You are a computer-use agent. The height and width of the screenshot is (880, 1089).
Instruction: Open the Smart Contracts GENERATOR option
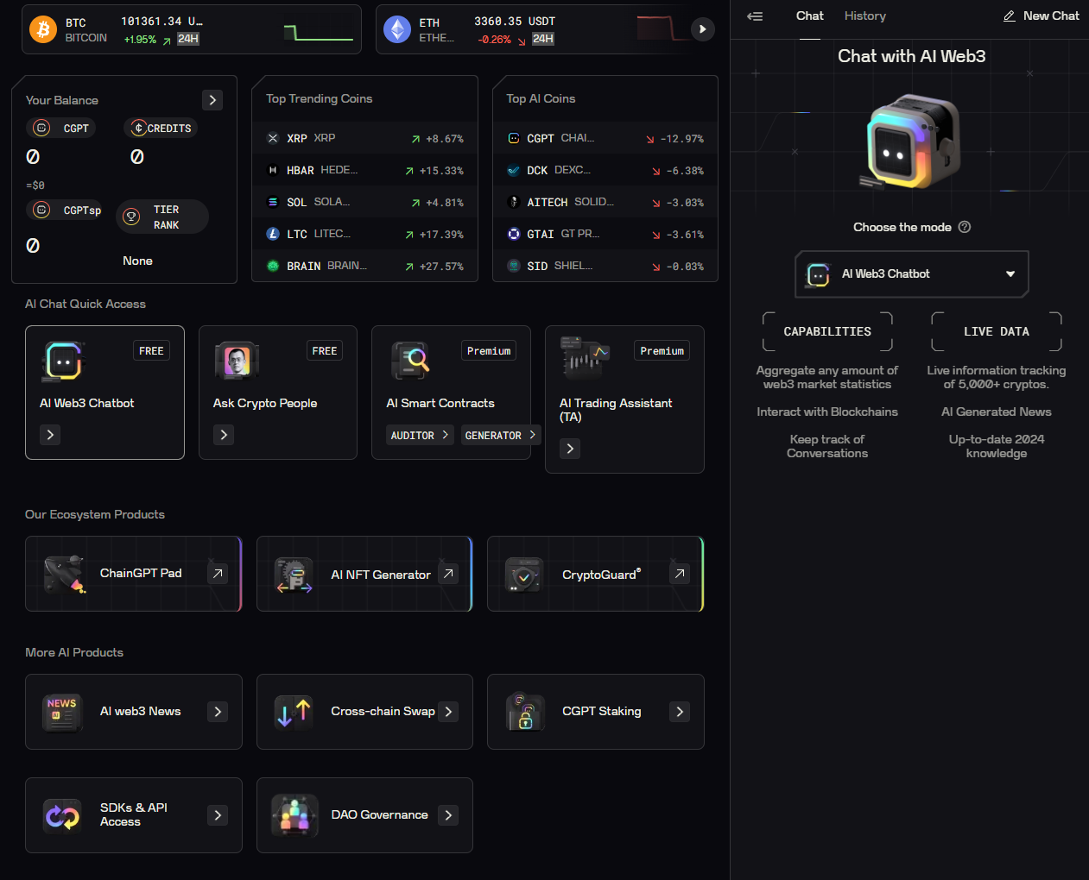click(x=501, y=435)
